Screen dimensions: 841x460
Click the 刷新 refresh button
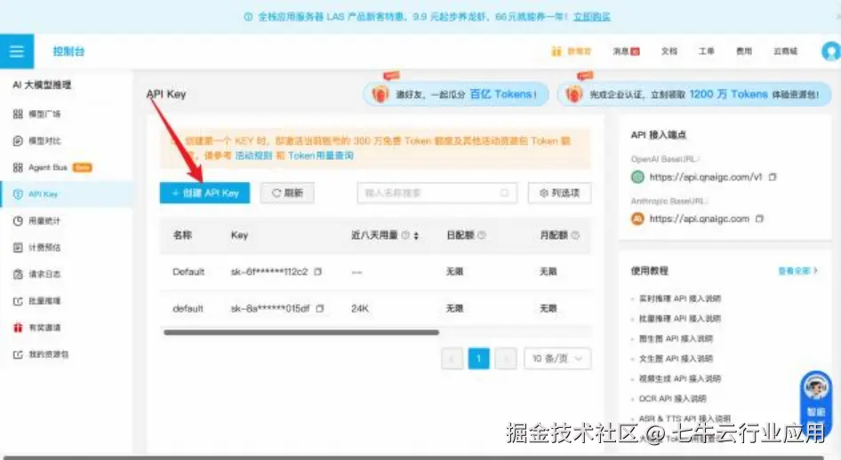coord(287,193)
